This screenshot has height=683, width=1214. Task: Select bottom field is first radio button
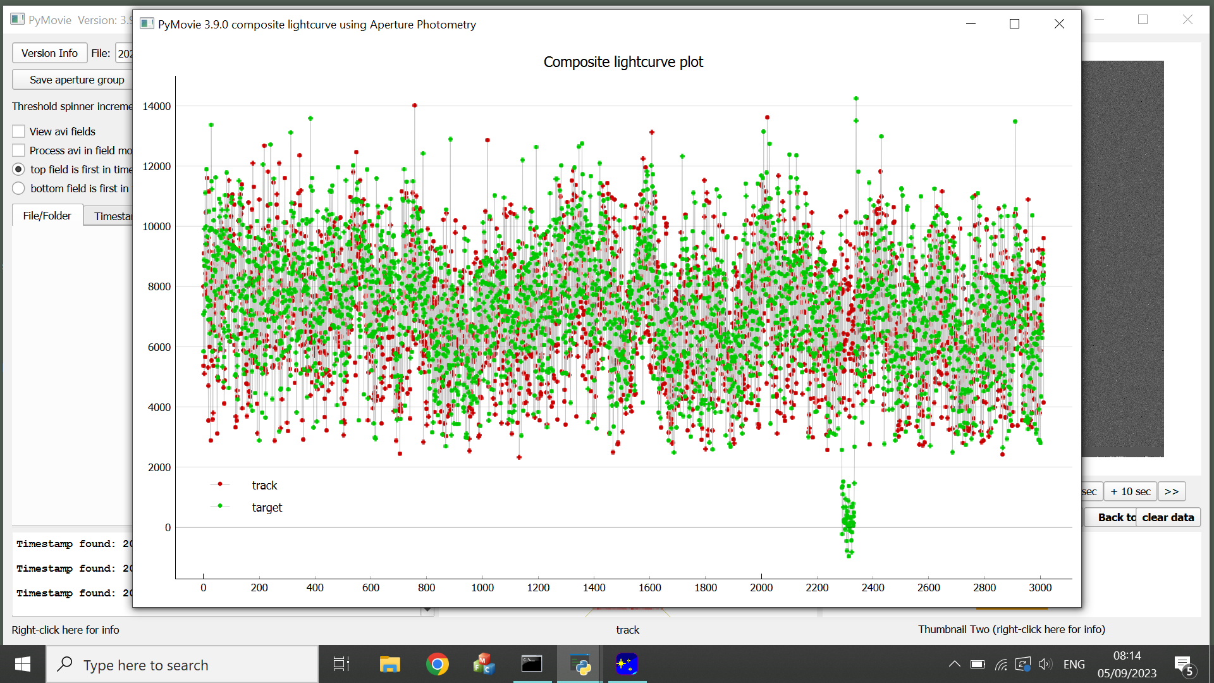coord(19,188)
